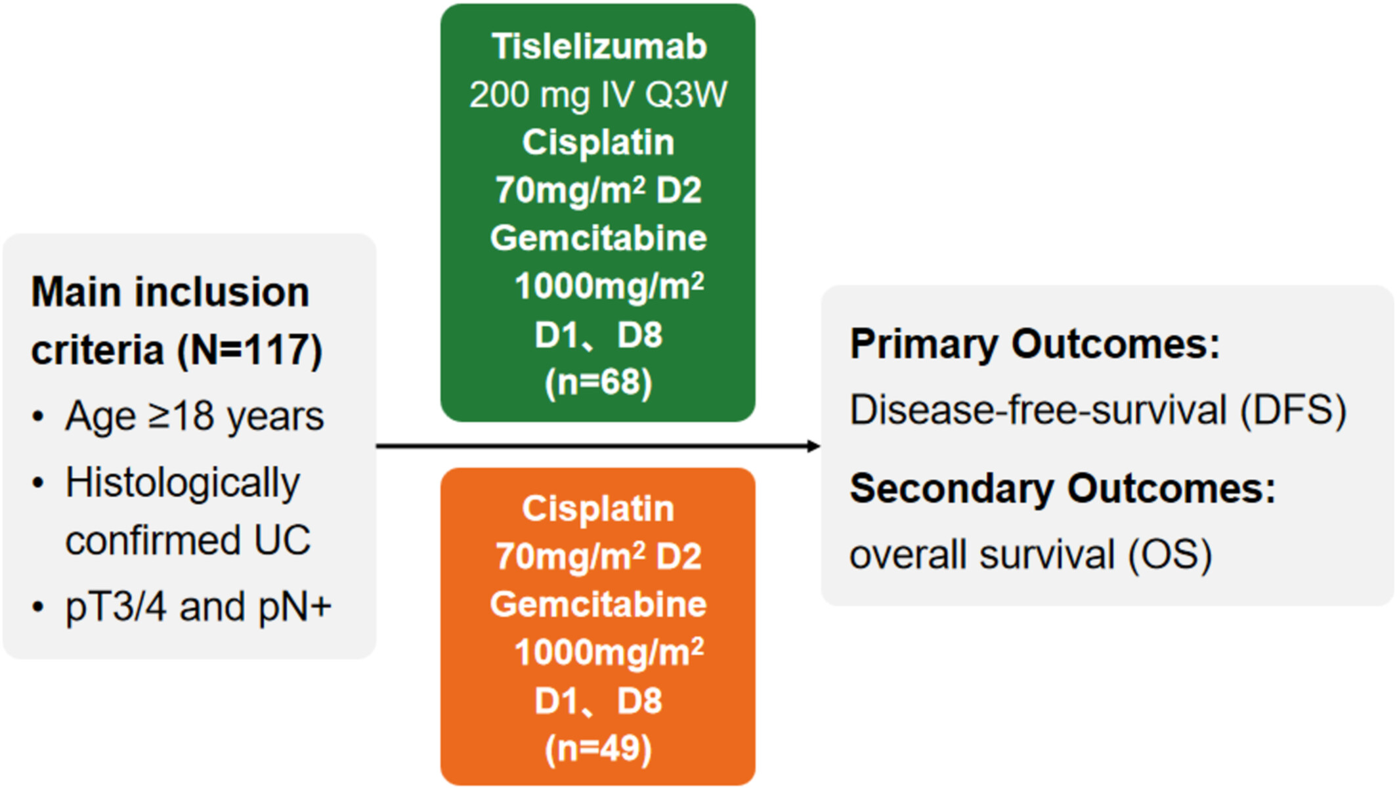Click the (n=49) label in orange box
The height and width of the screenshot is (789, 1397).
click(x=598, y=749)
